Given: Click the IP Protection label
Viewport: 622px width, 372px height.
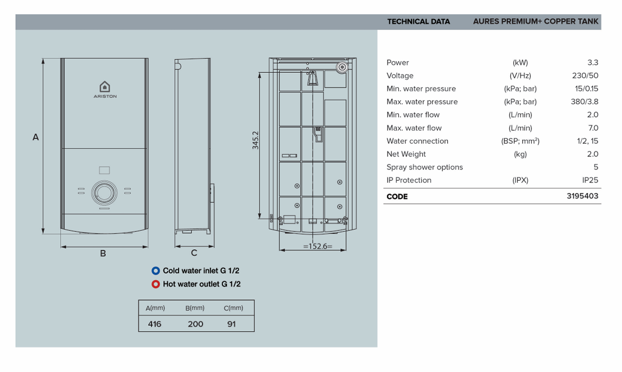Looking at the screenshot, I should pos(409,180).
